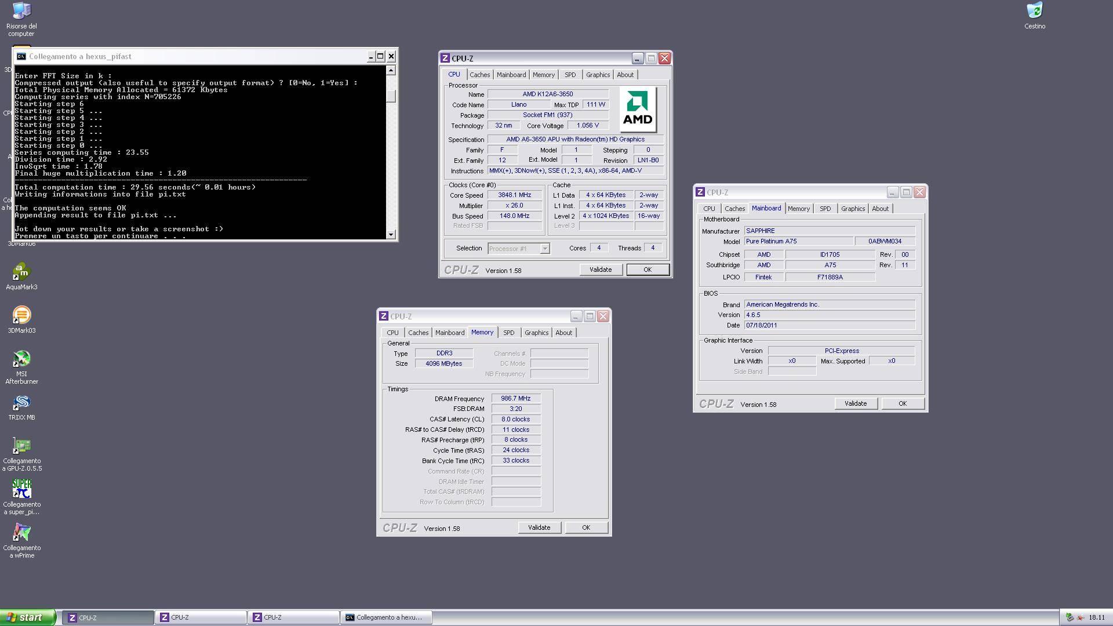
Task: Switch to Caches tab in Mainboard window
Action: [734, 209]
